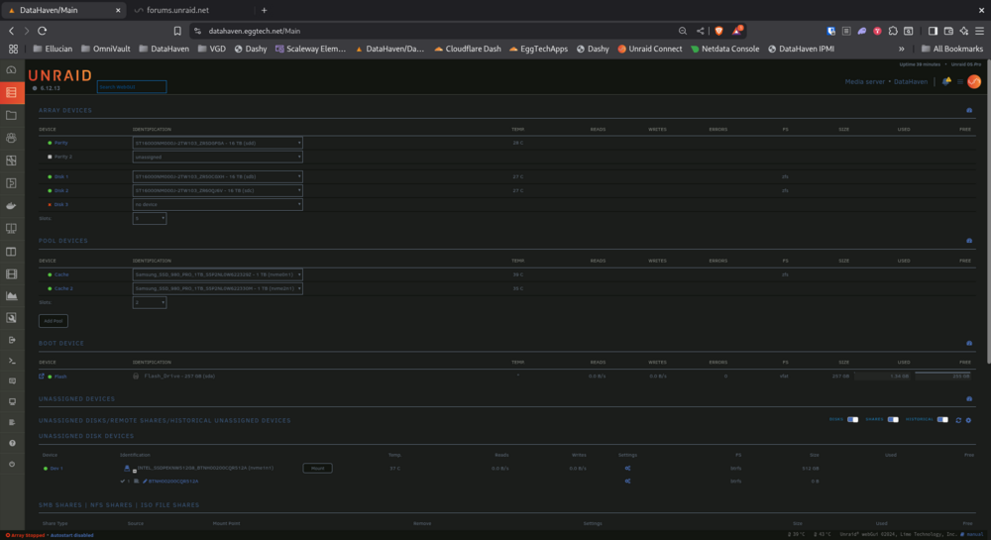Click the Mount button for Dev 1

pyautogui.click(x=317, y=469)
